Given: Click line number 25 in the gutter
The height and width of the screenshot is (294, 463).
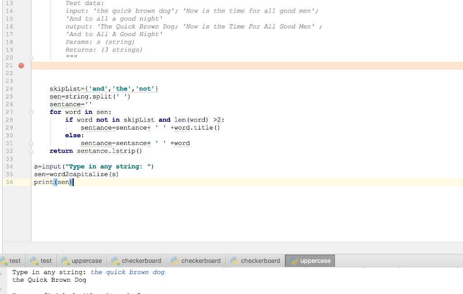Looking at the screenshot, I should click(9, 96).
